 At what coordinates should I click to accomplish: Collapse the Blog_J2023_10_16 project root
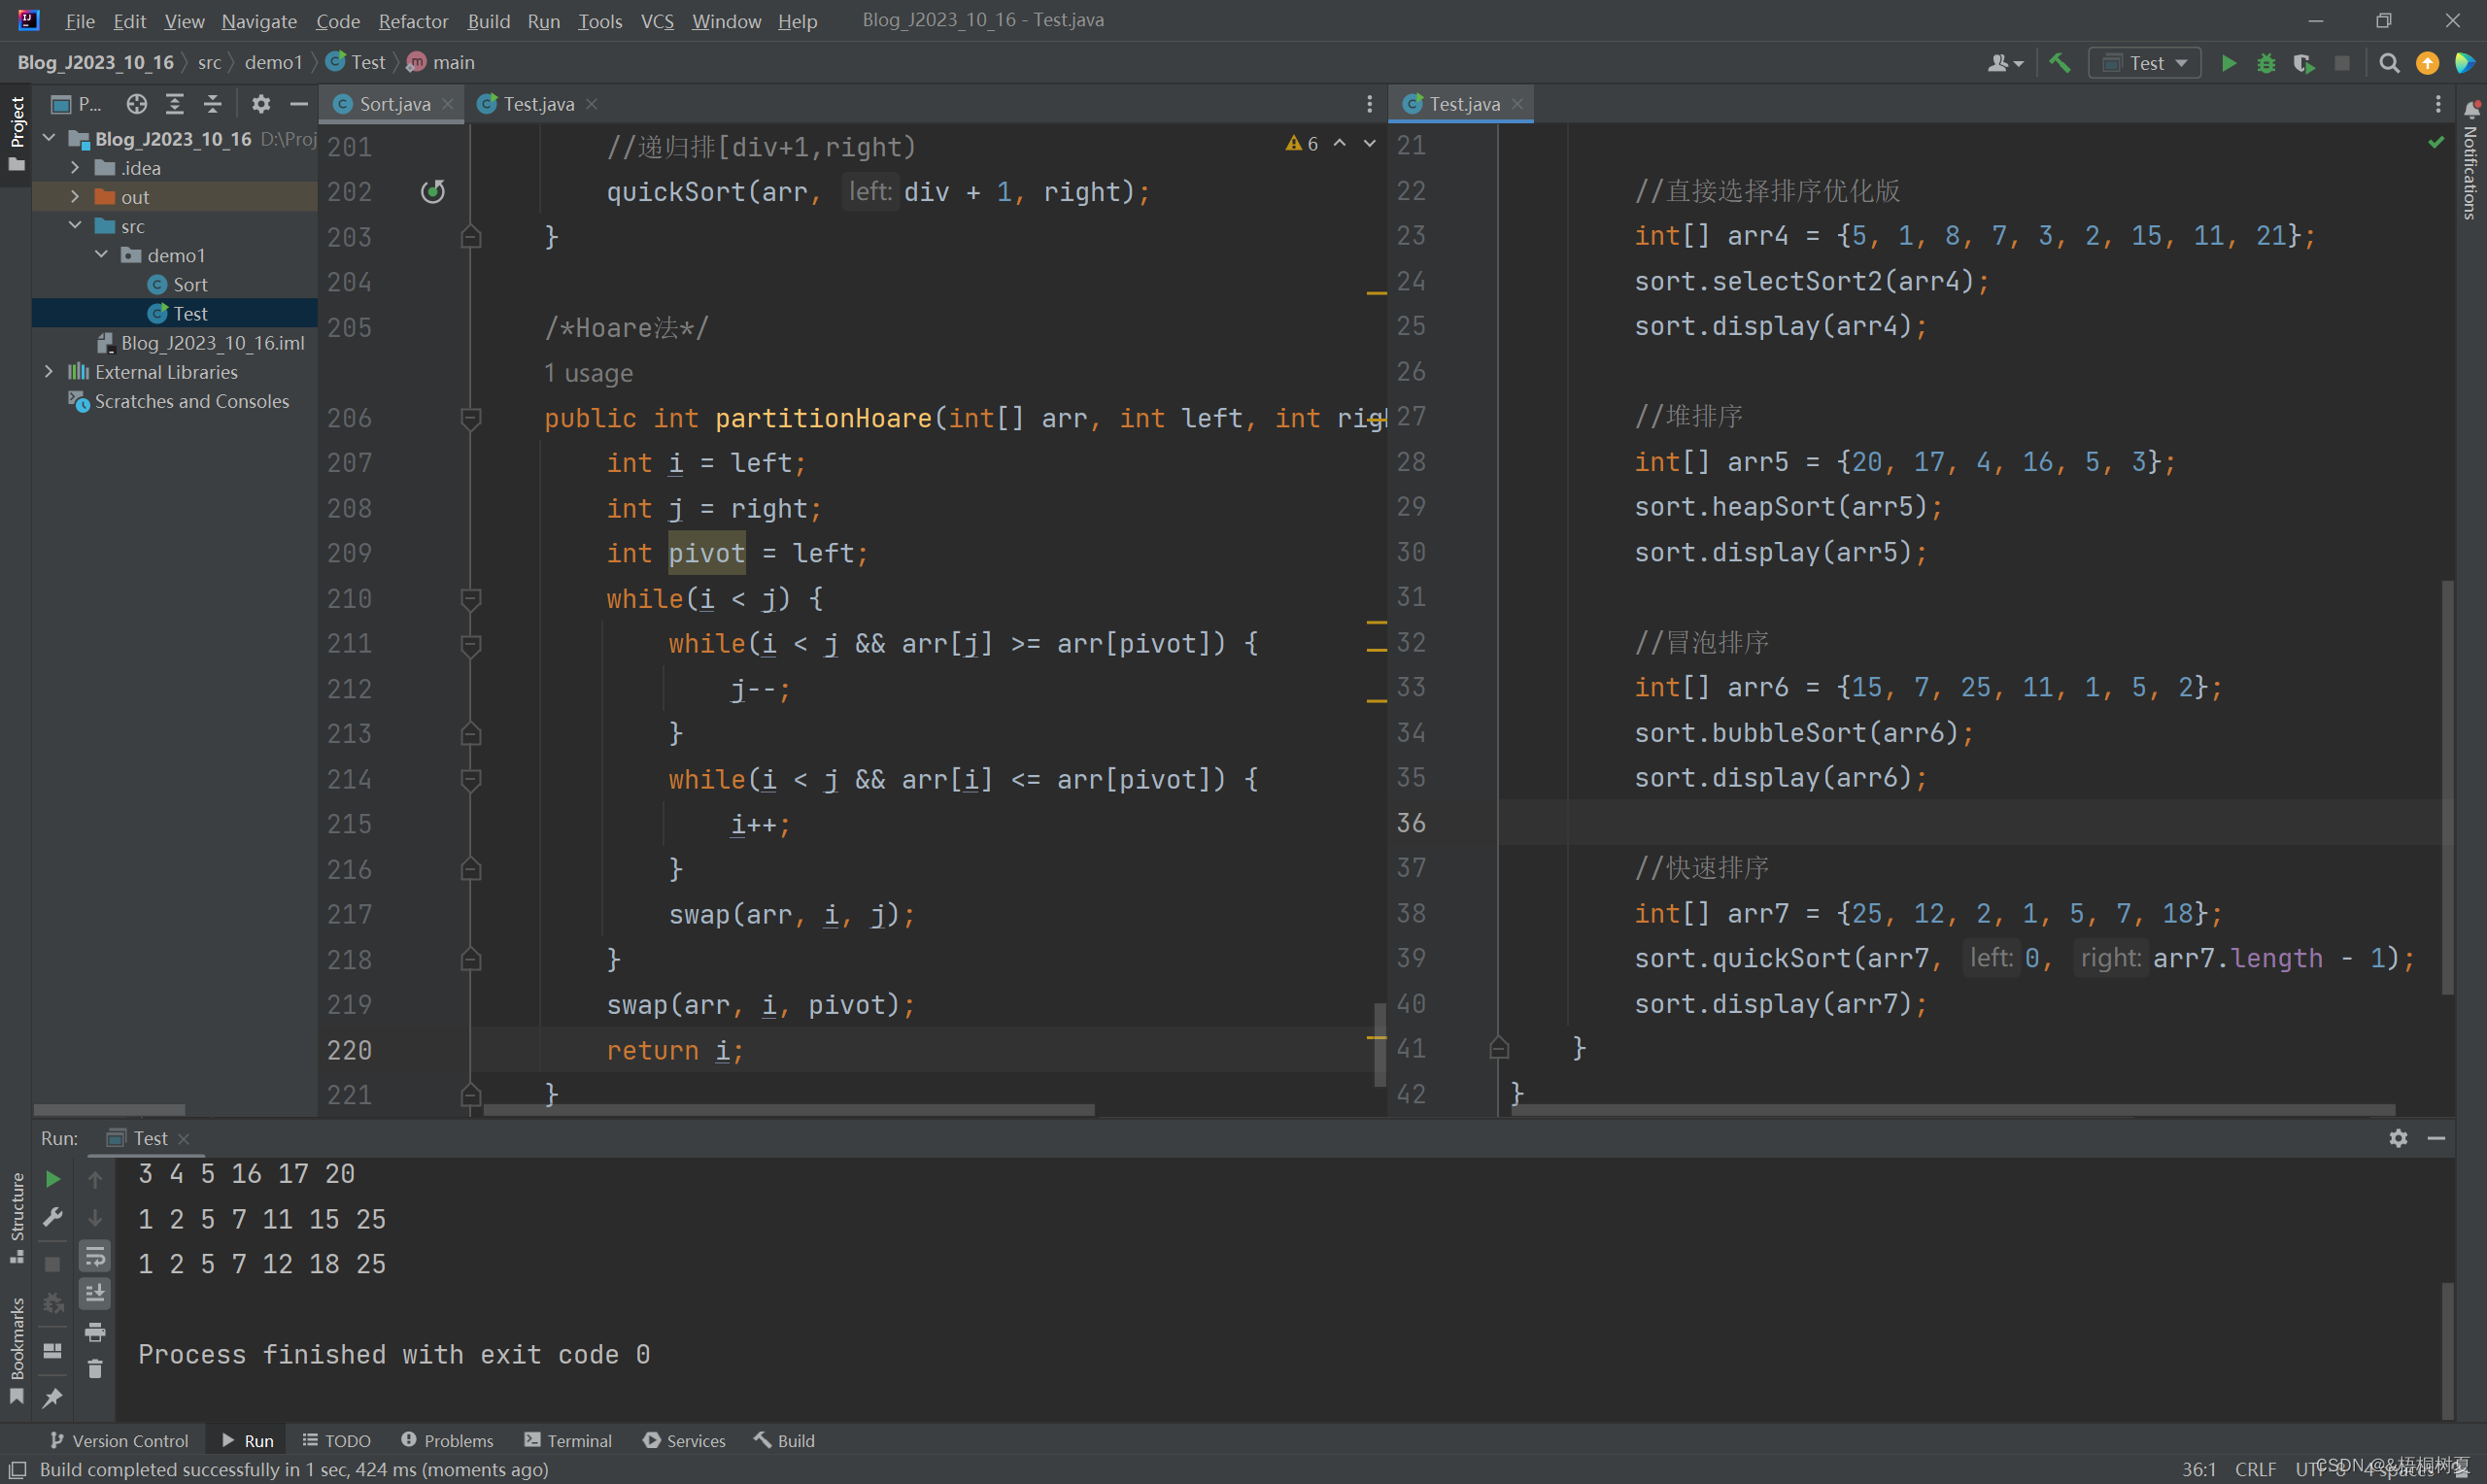49,138
